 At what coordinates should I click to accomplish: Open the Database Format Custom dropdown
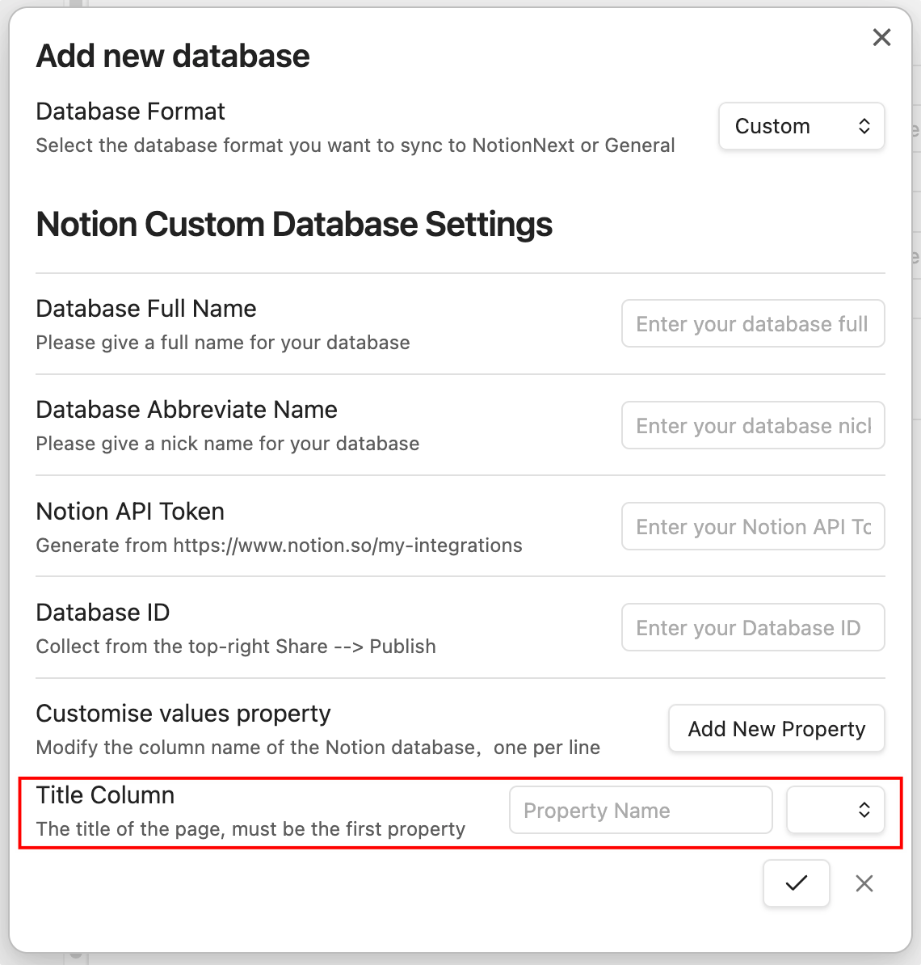tap(801, 126)
